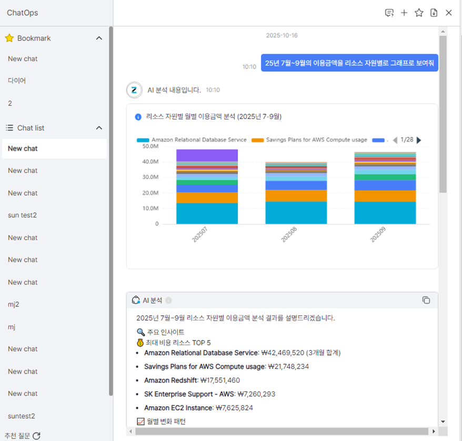Collapse the Chat list section

pos(99,128)
